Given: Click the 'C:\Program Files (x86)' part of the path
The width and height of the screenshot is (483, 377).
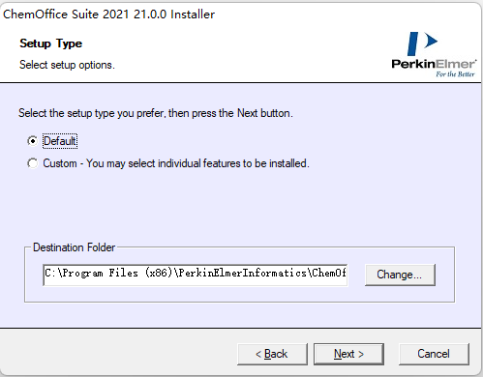Looking at the screenshot, I should [108, 274].
